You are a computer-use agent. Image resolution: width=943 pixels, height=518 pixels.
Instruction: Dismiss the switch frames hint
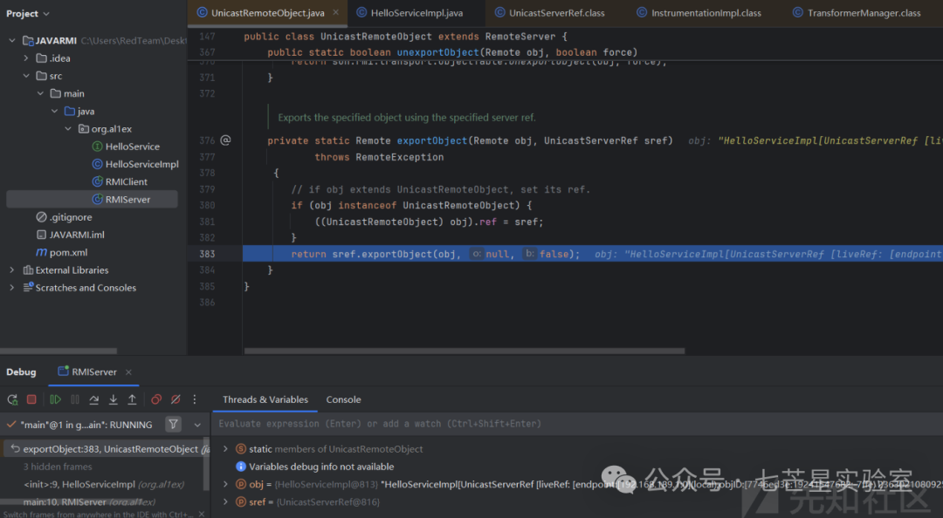(202, 514)
